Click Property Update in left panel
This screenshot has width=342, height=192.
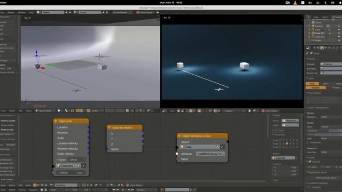(x=7, y=130)
